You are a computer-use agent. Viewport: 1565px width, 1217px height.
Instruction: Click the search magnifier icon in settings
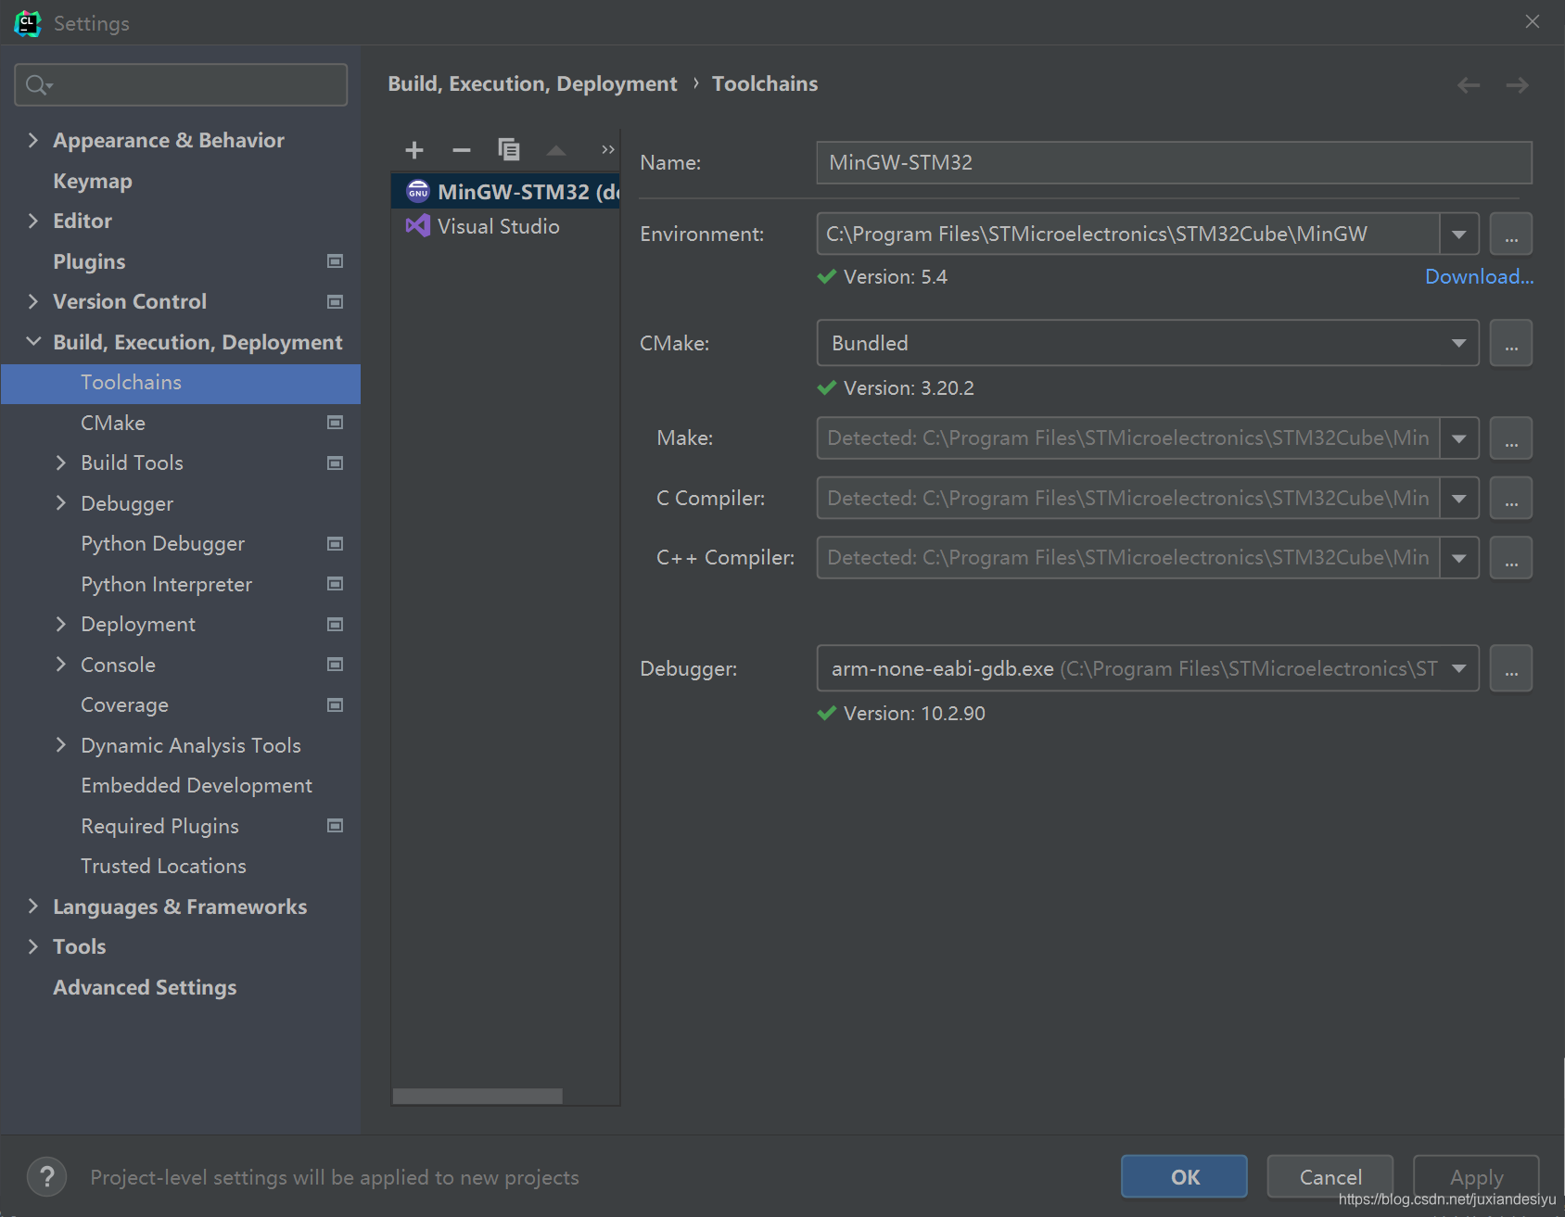point(38,85)
